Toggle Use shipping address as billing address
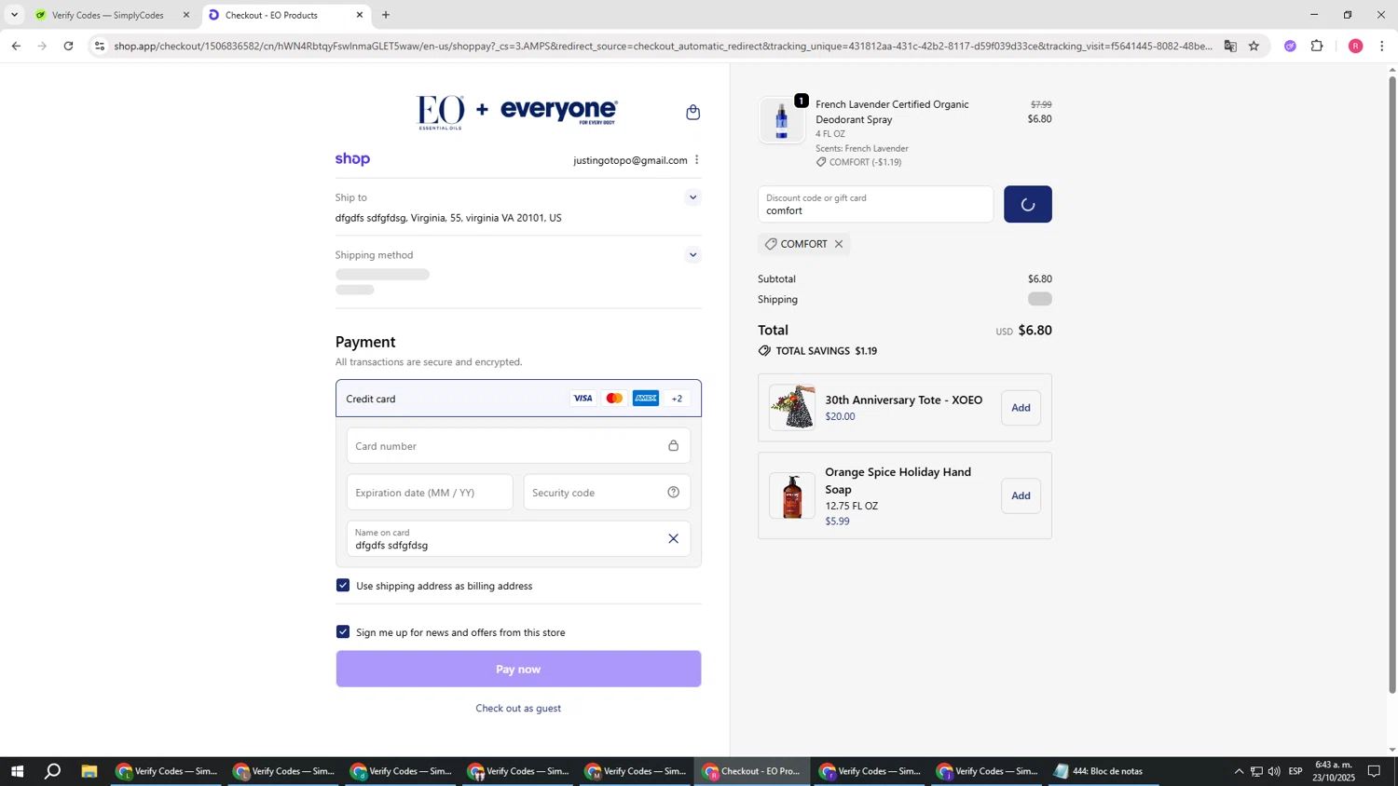 pyautogui.click(x=343, y=586)
